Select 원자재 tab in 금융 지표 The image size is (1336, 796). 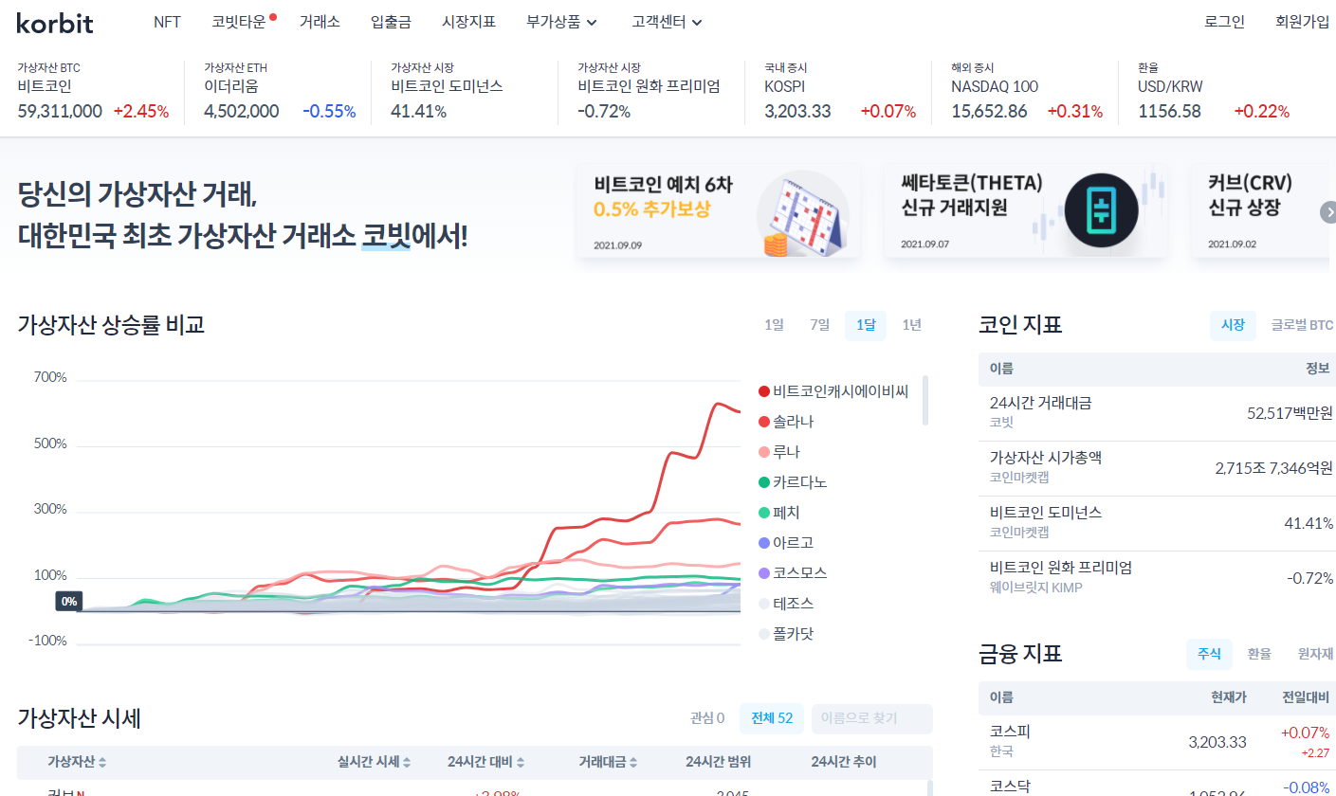click(x=1315, y=654)
